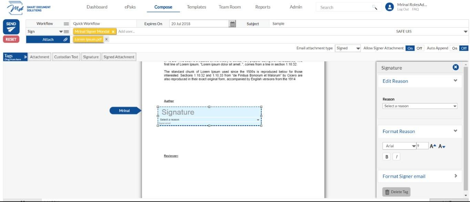The width and height of the screenshot is (470, 202).
Task: Open the Expires On calendar picker
Action: (x=233, y=24)
